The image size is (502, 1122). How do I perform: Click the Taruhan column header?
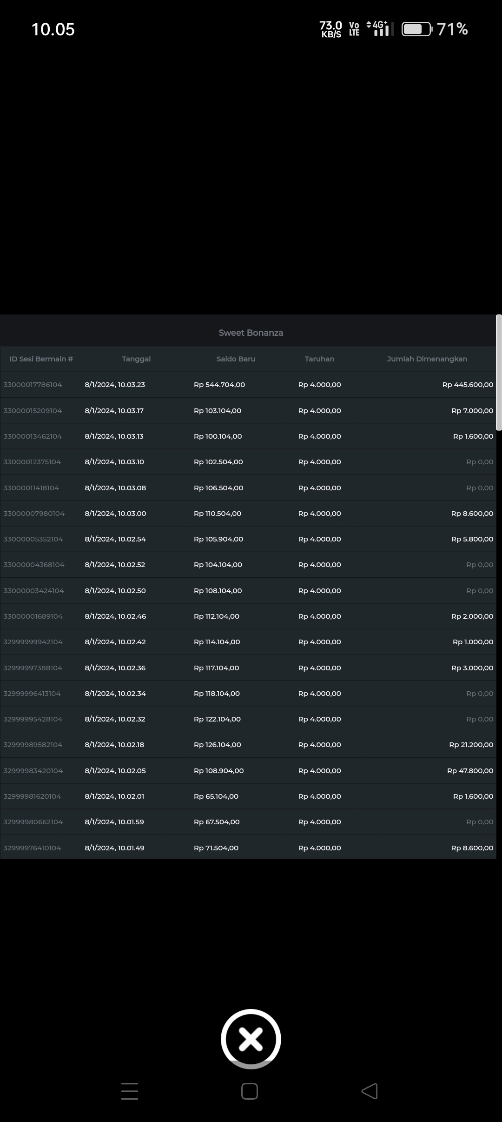[319, 359]
